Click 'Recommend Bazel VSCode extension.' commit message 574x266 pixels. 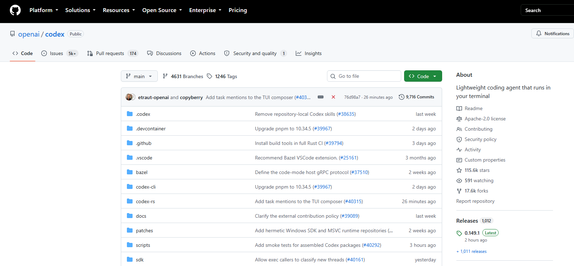coord(296,158)
